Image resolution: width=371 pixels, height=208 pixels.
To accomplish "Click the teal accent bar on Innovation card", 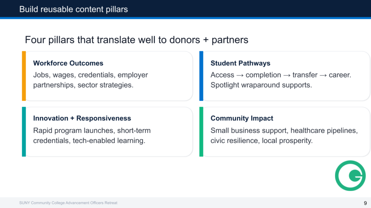I will click(x=24, y=131).
